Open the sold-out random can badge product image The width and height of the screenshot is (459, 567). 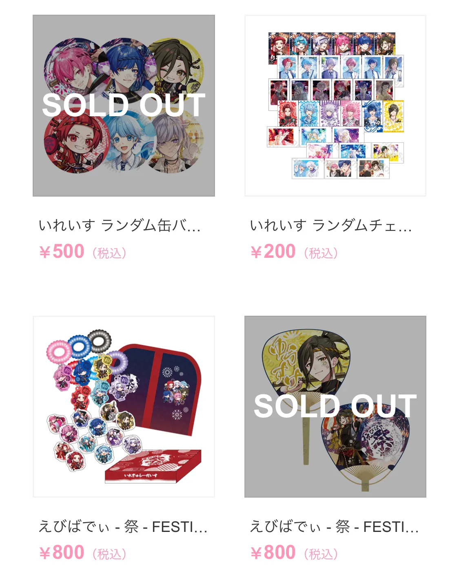tap(124, 106)
